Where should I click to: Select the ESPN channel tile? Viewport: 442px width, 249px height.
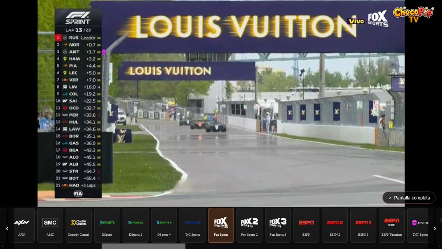pos(306,225)
